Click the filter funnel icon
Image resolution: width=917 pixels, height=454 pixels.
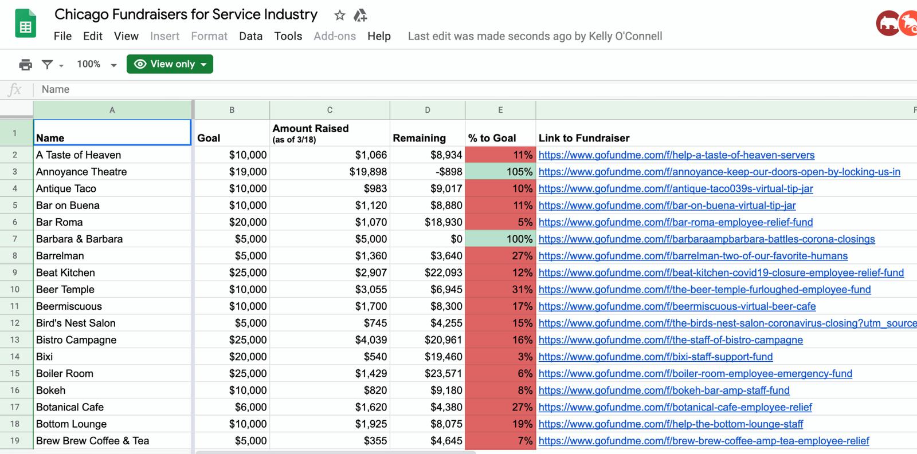(47, 65)
